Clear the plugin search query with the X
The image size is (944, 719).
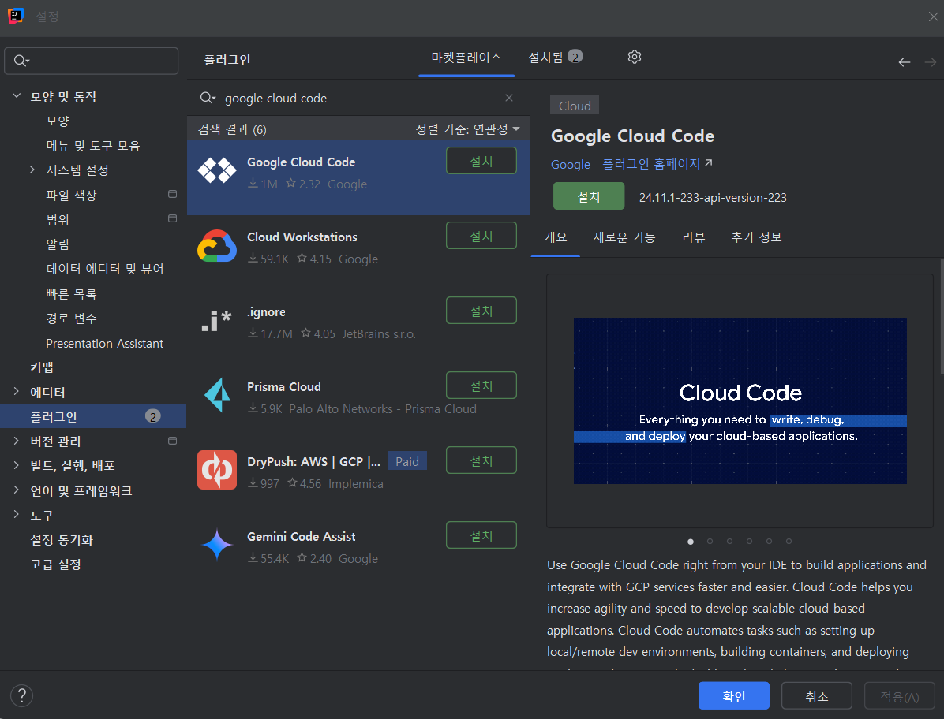click(x=509, y=98)
